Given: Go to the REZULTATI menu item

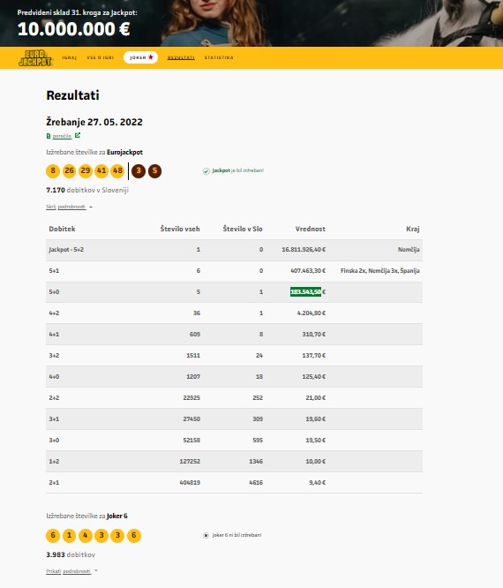Looking at the screenshot, I should click(x=181, y=57).
